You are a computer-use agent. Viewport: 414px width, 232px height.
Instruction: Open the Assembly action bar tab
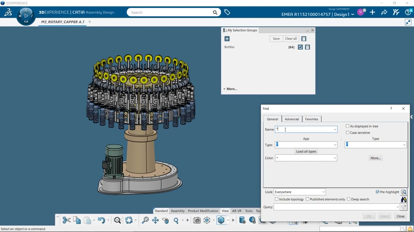[178, 211]
